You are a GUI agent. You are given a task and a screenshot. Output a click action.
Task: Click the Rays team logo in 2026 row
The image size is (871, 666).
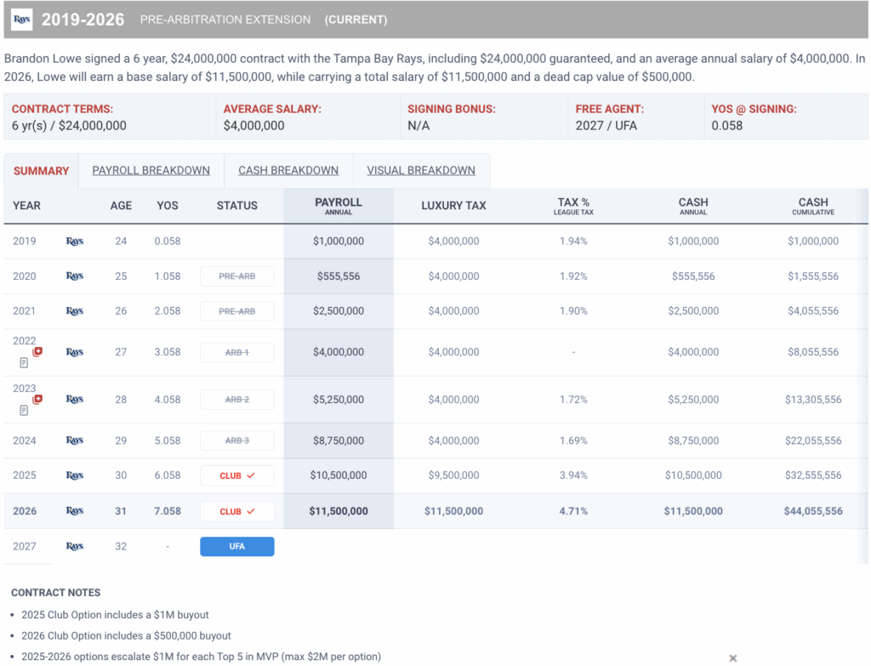coord(75,511)
